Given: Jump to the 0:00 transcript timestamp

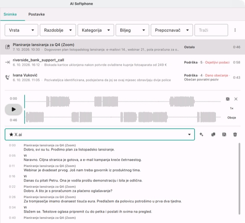Looking at the screenshot, I should [12, 145].
